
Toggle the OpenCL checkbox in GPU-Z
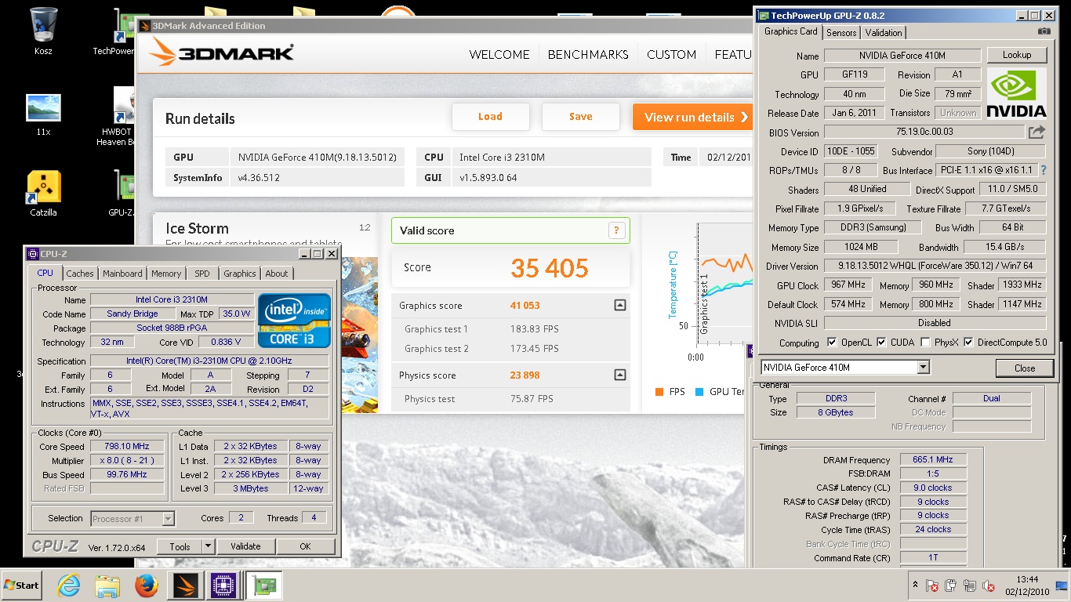point(832,343)
